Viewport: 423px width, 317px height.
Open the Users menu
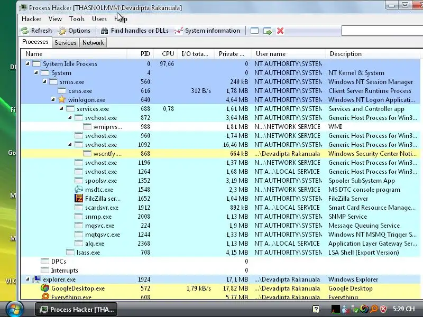[99, 19]
